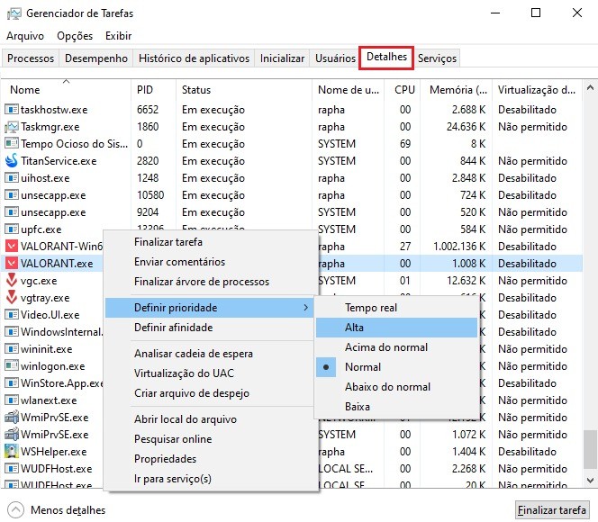Click the VALORANT-Win64 red icon

coord(12,246)
